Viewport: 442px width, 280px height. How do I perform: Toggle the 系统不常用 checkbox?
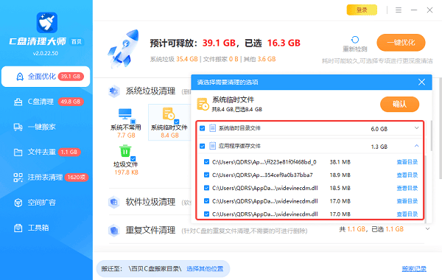(133, 122)
